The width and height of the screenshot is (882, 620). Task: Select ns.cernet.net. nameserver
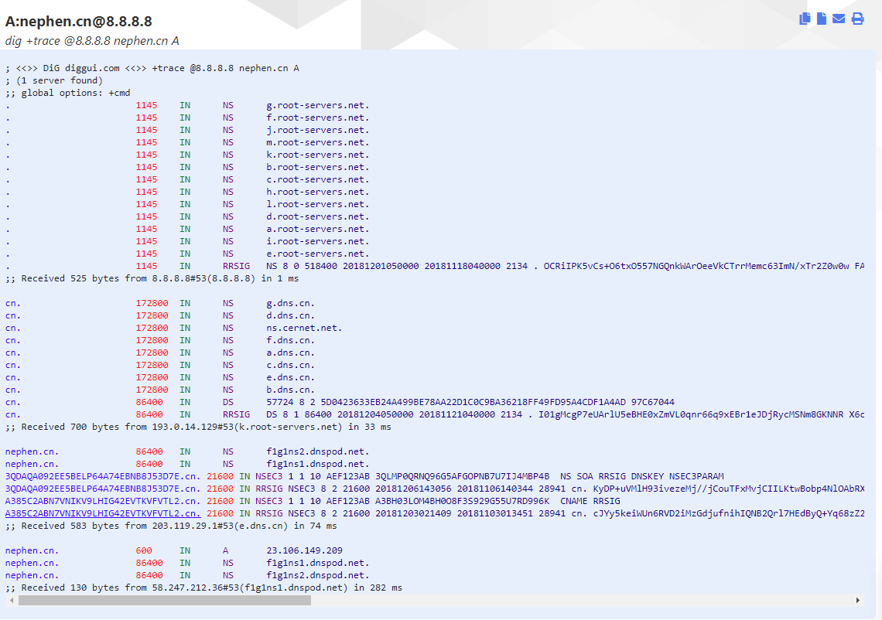point(304,328)
